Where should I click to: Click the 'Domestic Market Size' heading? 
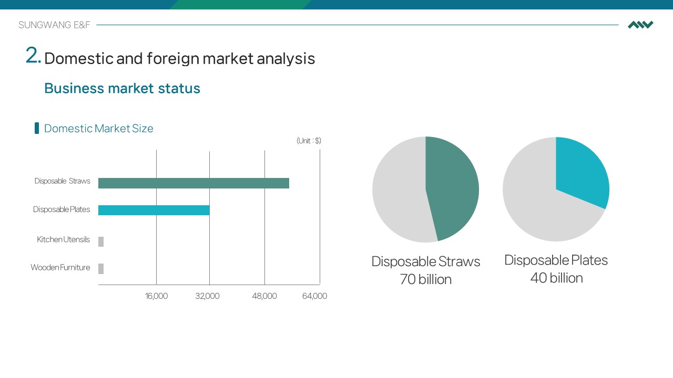[x=99, y=129]
